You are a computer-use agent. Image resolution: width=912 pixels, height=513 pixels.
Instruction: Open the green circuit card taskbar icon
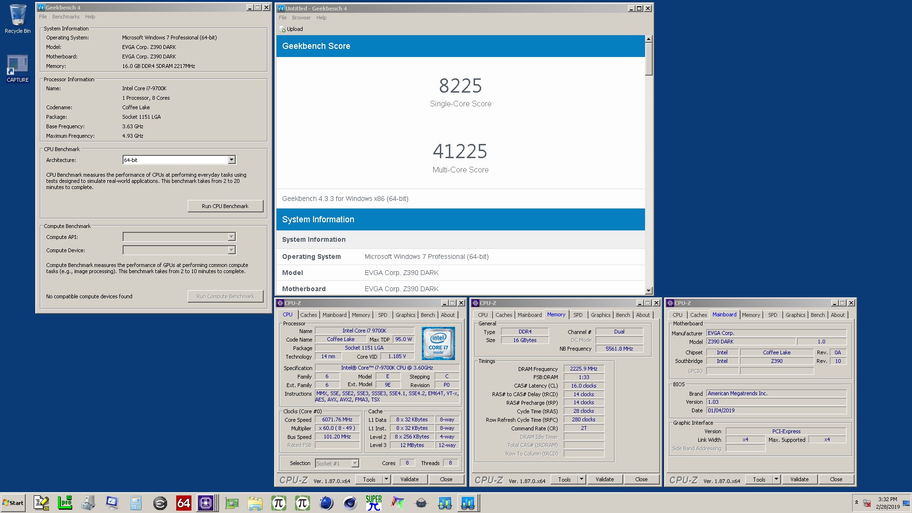[x=232, y=503]
